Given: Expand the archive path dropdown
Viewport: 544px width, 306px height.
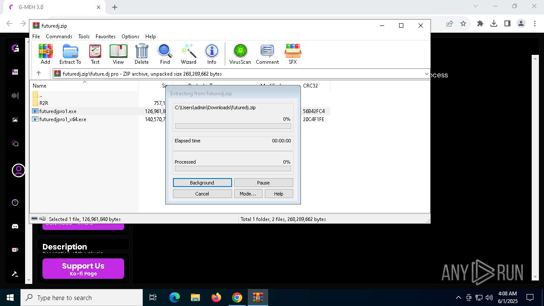Looking at the screenshot, I should tap(426, 74).
